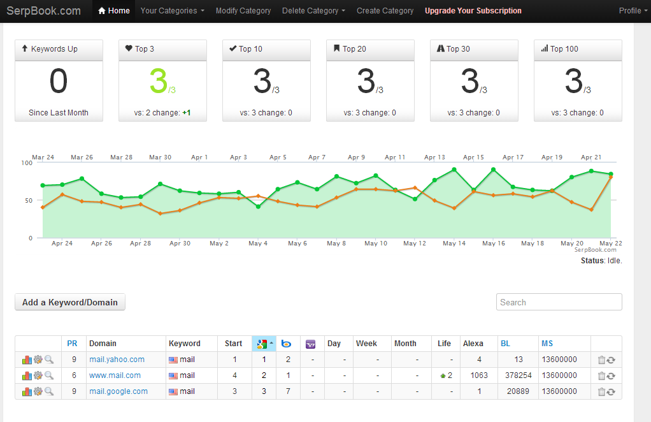Click the Home house icon
Screen dimensions: 651x422
click(x=102, y=10)
